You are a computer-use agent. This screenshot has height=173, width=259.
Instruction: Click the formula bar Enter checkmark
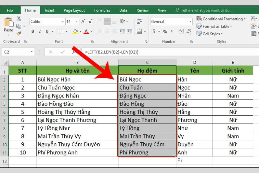point(62,52)
